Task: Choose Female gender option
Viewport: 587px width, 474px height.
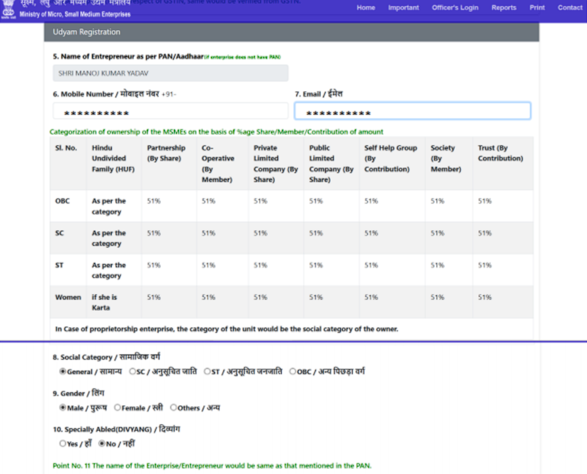Action: coord(117,407)
